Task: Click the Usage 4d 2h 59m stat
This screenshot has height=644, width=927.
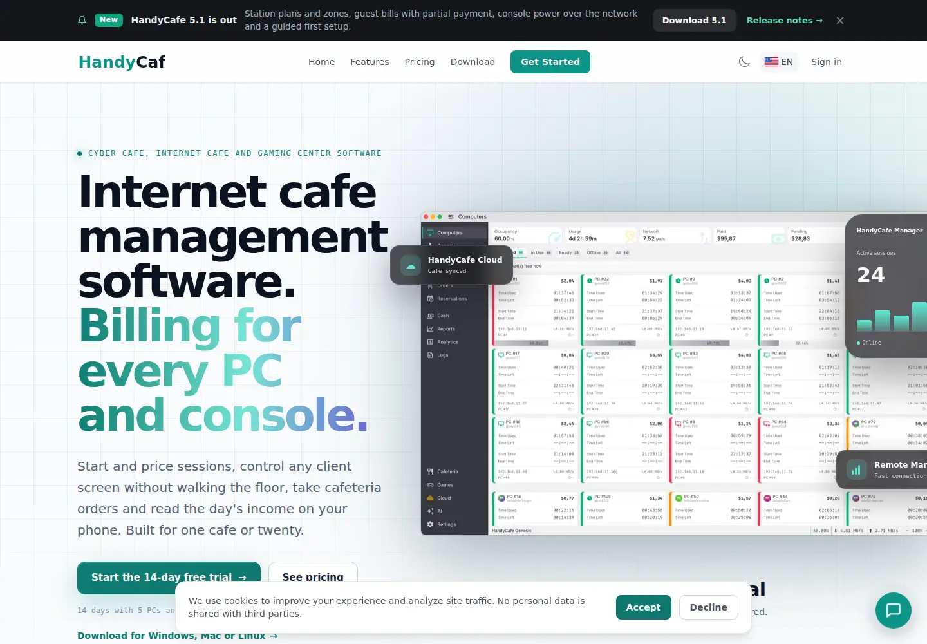Action: tap(601, 235)
